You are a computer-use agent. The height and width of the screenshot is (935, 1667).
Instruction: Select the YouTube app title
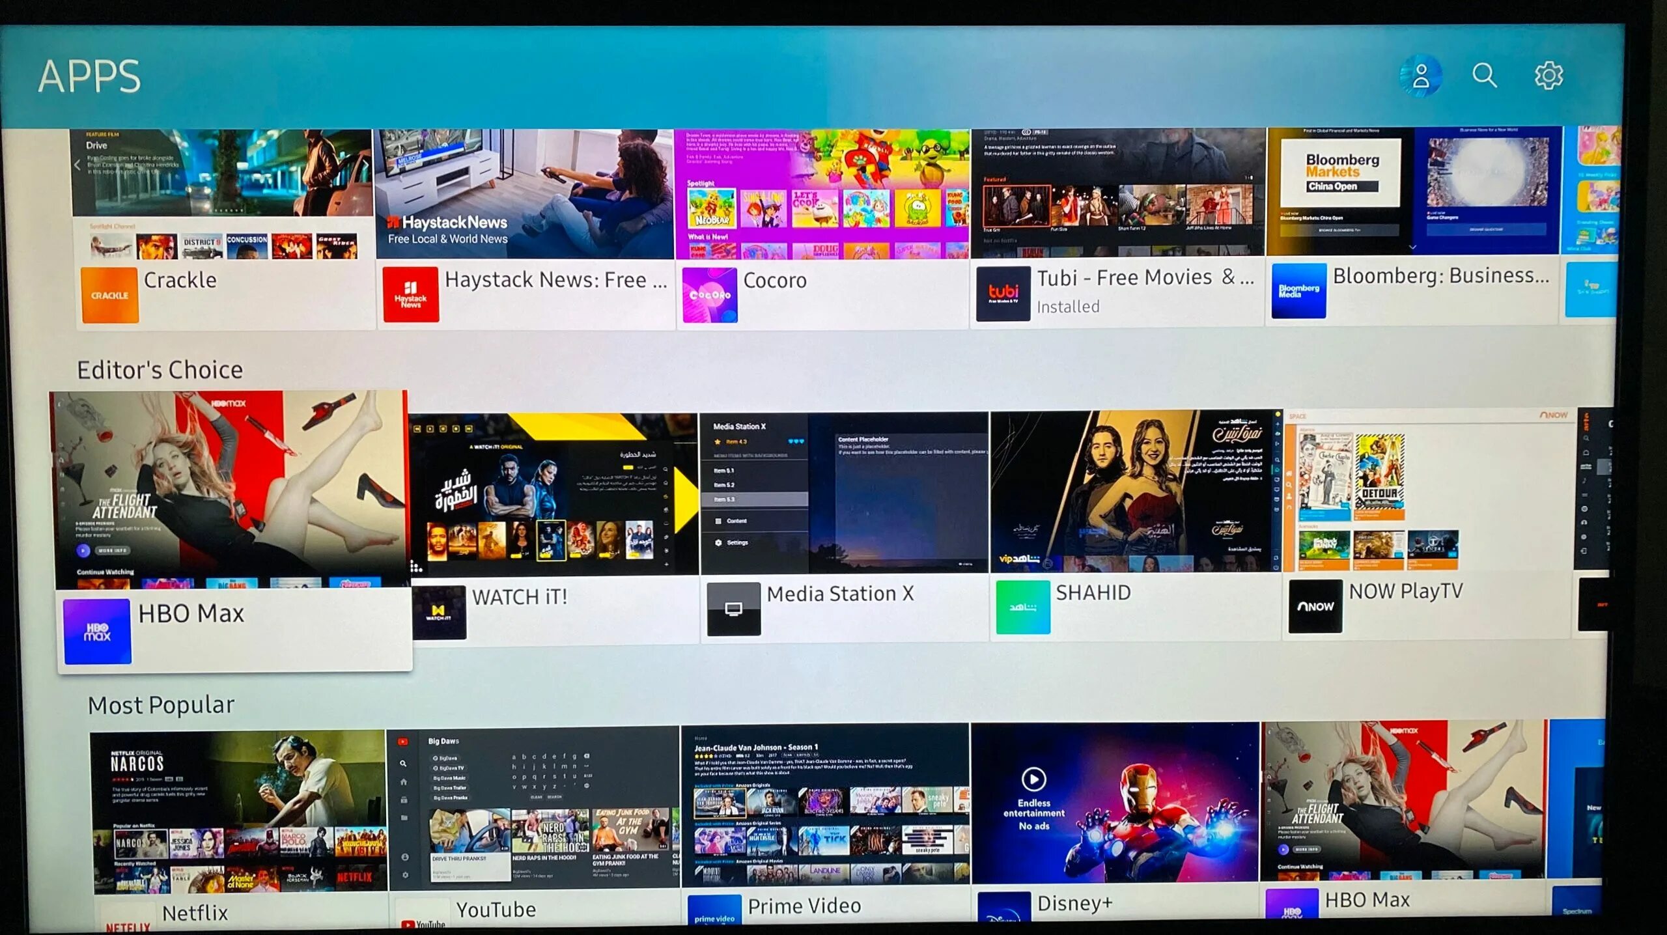click(x=496, y=910)
